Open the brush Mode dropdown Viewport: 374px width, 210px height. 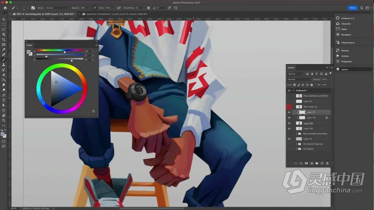point(57,8)
